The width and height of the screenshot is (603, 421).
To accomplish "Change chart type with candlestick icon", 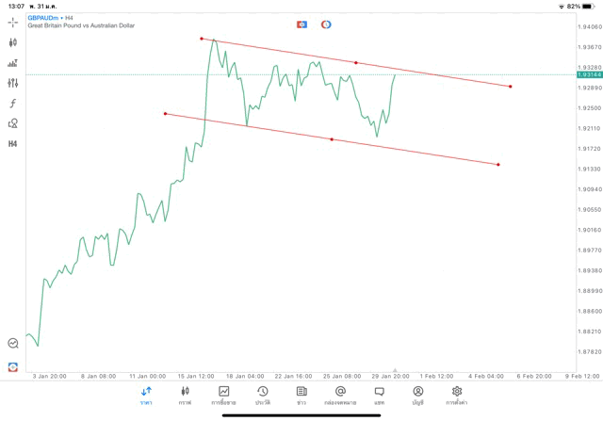I will pyautogui.click(x=13, y=42).
